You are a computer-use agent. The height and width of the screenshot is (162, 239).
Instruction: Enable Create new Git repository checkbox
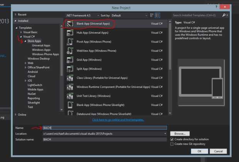(172, 144)
